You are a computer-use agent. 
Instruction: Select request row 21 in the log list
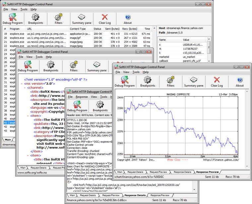77,42
